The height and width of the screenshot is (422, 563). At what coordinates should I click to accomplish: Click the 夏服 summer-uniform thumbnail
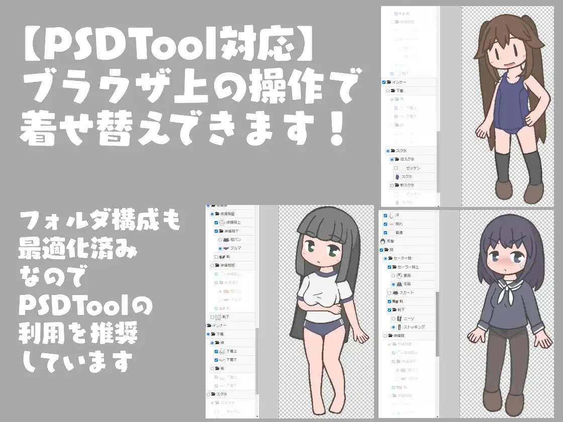click(399, 276)
